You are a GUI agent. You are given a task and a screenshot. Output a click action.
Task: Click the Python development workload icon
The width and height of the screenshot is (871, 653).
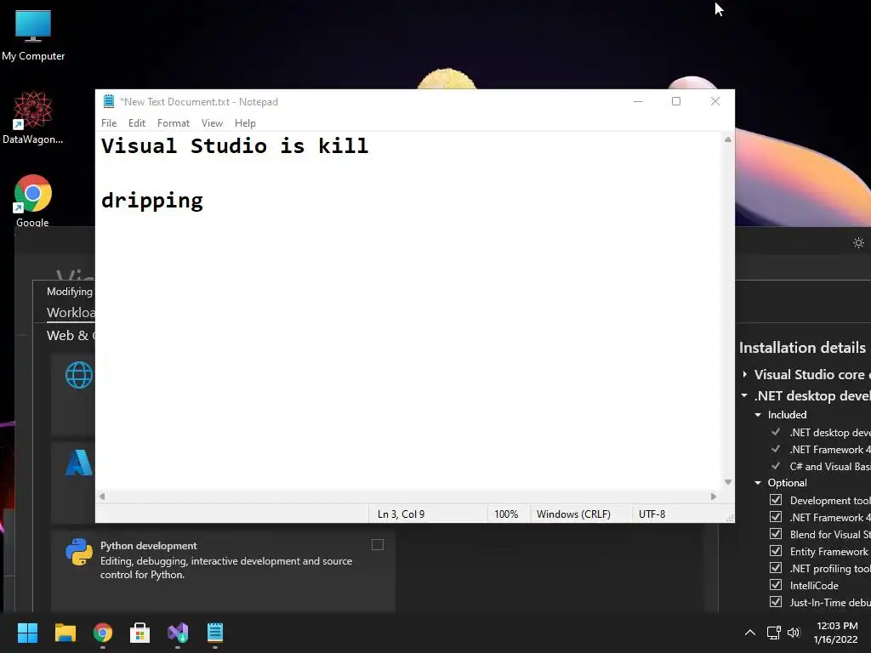point(79,552)
